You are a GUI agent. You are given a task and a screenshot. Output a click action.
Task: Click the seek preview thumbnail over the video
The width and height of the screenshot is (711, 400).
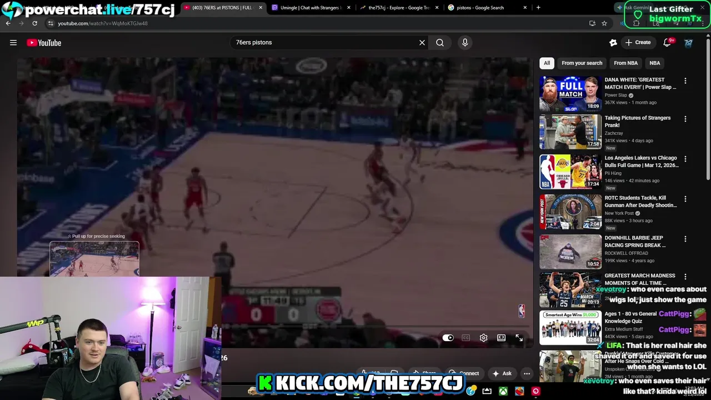click(x=94, y=259)
